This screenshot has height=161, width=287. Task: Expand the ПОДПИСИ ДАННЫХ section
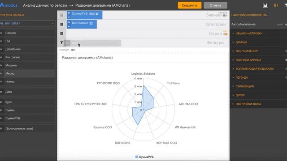coord(258,60)
